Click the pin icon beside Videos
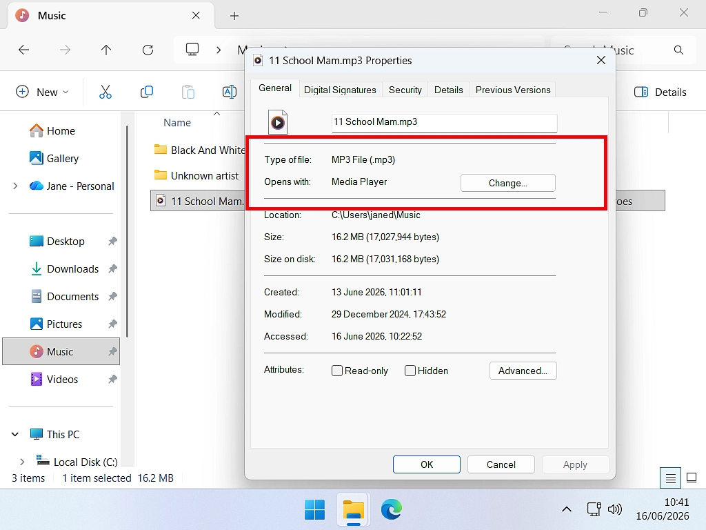This screenshot has height=530, width=706. [x=112, y=379]
